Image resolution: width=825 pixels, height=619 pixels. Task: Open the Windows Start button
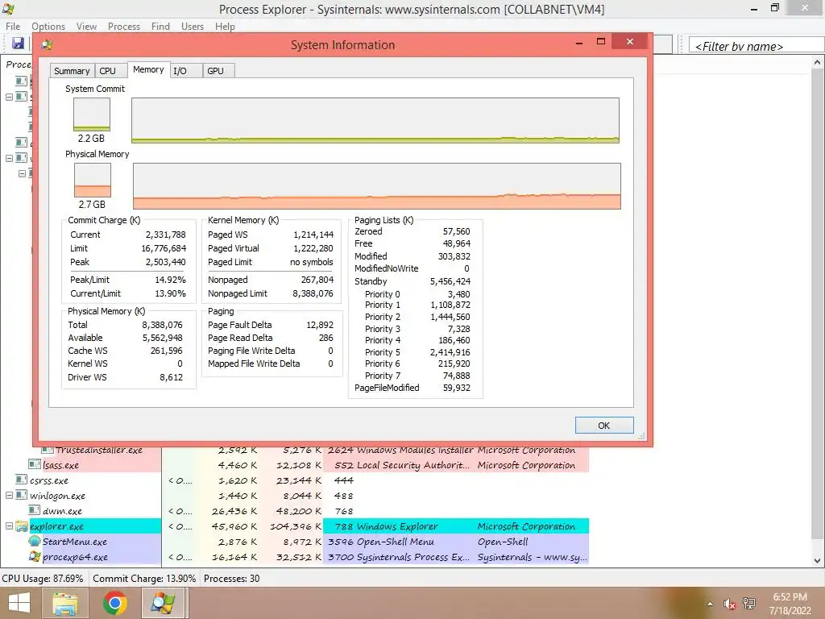pos(19,603)
